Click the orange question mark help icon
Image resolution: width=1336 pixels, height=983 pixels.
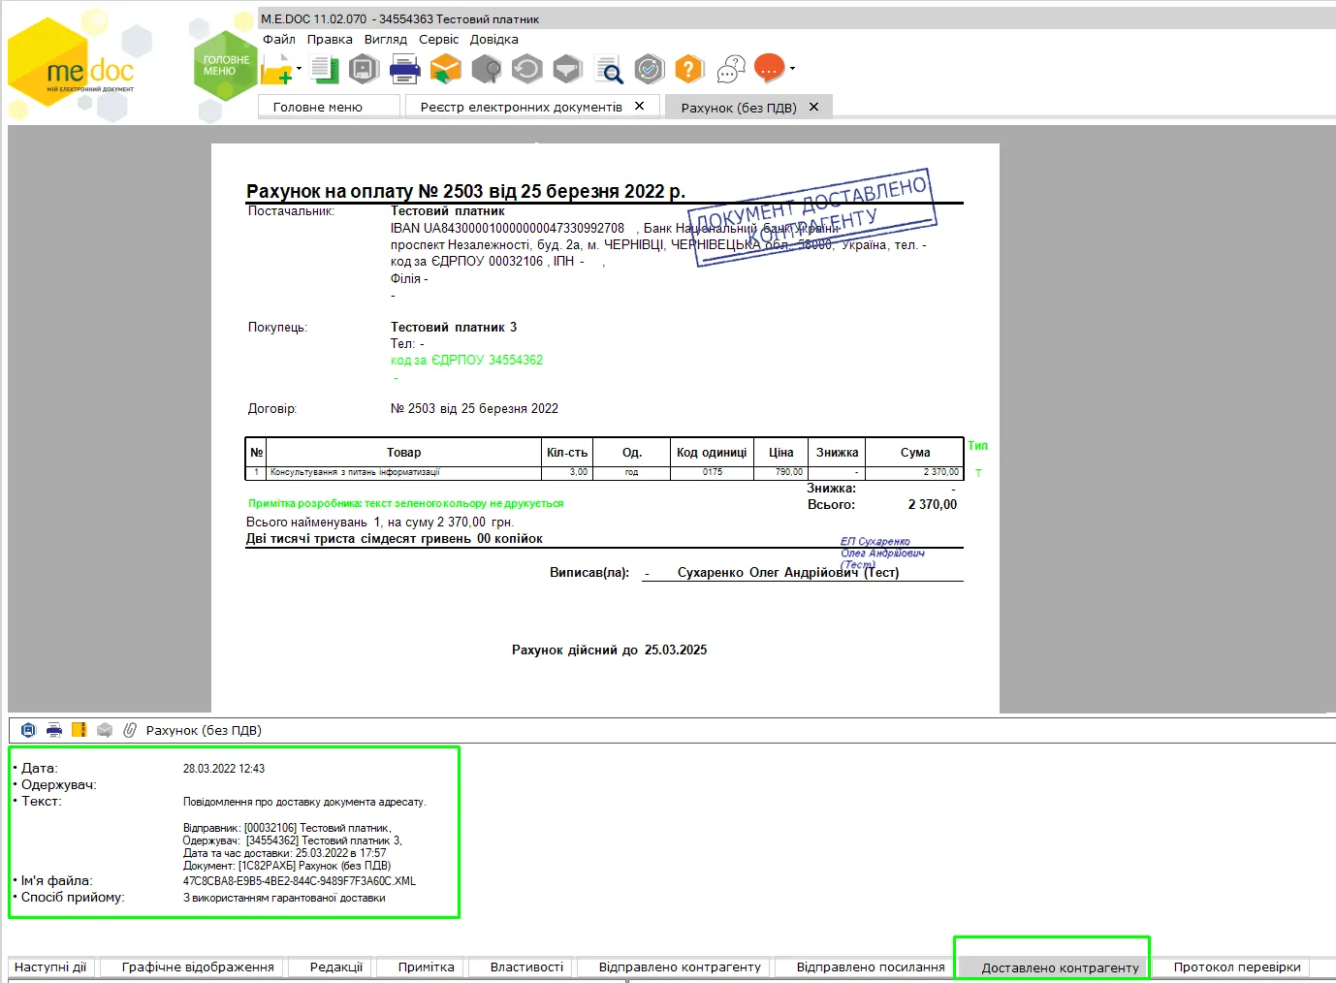point(688,69)
